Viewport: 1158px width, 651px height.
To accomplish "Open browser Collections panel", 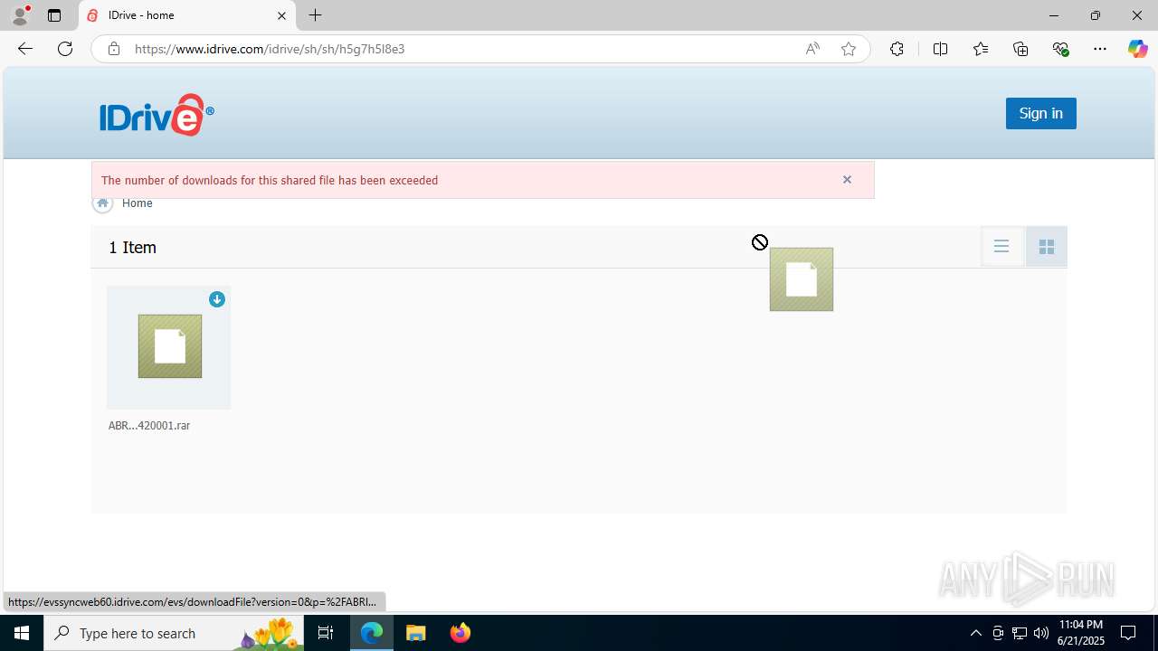I will tap(1020, 49).
